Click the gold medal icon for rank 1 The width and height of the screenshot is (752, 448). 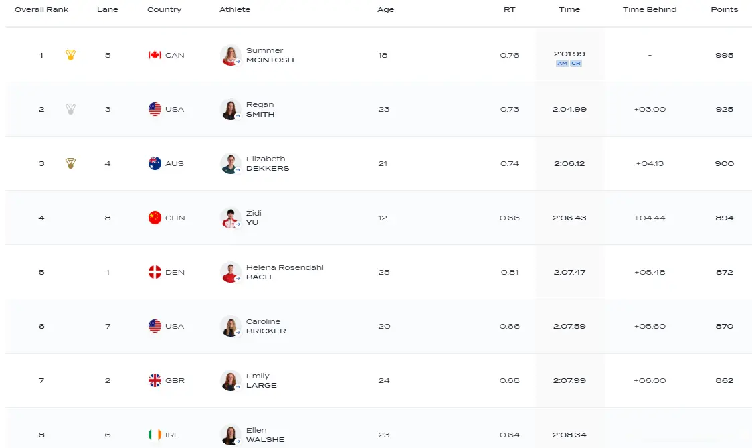click(x=70, y=55)
